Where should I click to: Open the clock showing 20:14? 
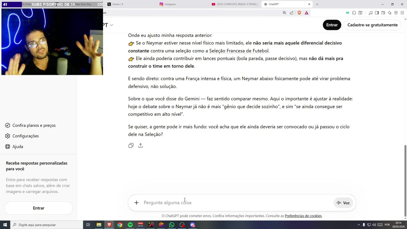[x=398, y=225]
